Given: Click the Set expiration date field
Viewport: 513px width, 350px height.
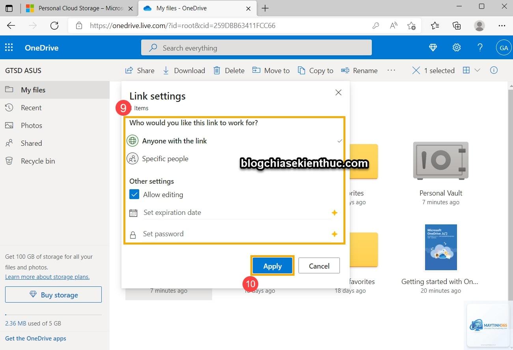Looking at the screenshot, I should tap(237, 213).
